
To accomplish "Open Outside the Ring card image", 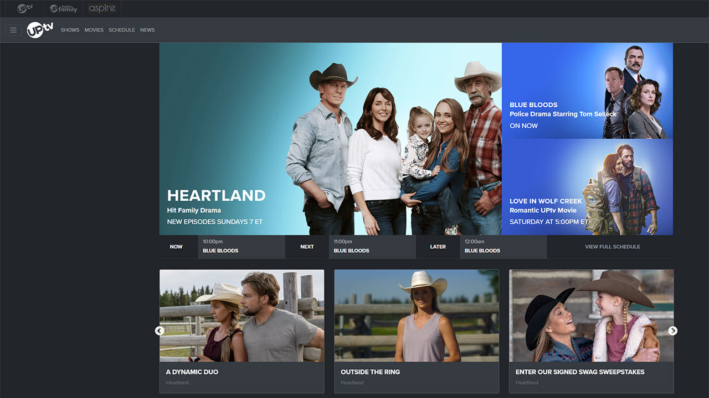I will pos(417,316).
